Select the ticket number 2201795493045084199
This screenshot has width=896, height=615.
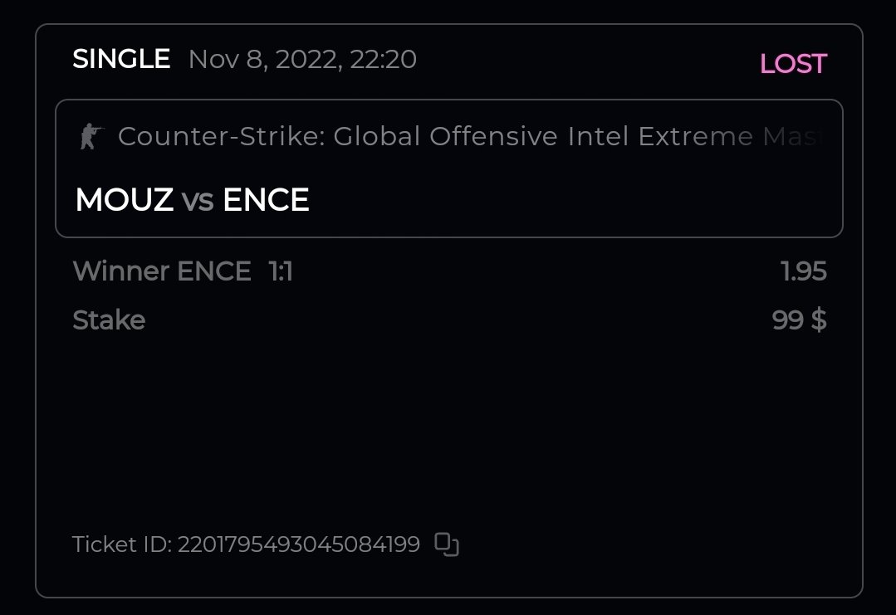tap(299, 545)
